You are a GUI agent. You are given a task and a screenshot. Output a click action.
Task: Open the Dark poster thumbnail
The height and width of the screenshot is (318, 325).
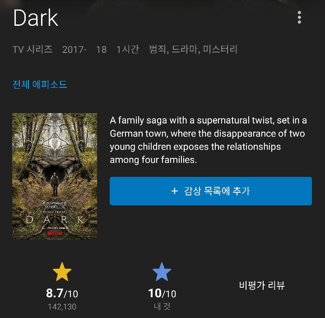(55, 176)
